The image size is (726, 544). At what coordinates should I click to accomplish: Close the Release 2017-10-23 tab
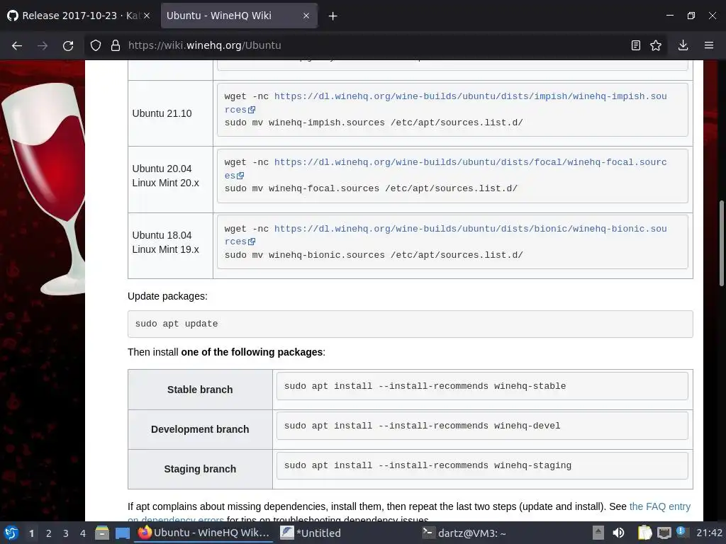pos(147,16)
